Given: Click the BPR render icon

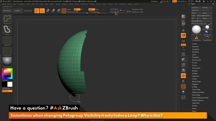Looking at the screenshot, I should (x=183, y=17).
